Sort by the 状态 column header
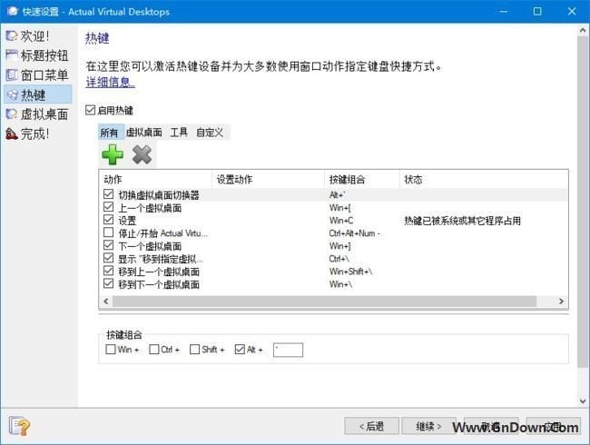This screenshot has height=445, width=590. pos(484,180)
